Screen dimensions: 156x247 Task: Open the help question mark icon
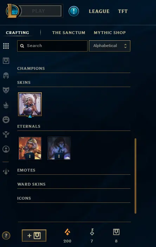pos(6,236)
